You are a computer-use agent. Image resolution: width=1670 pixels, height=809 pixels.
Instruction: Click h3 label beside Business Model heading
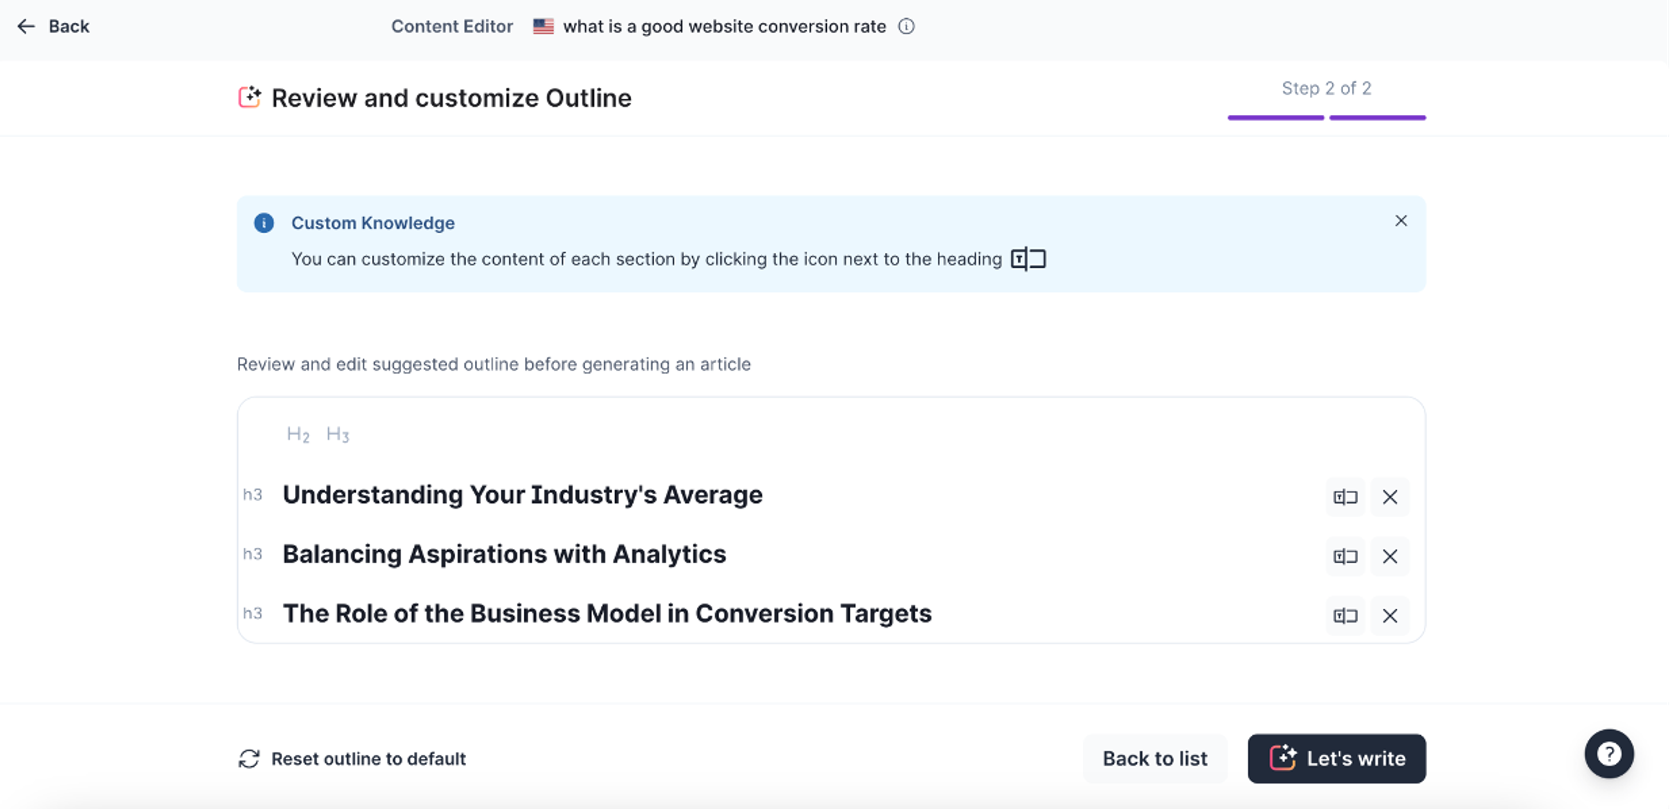tap(252, 614)
